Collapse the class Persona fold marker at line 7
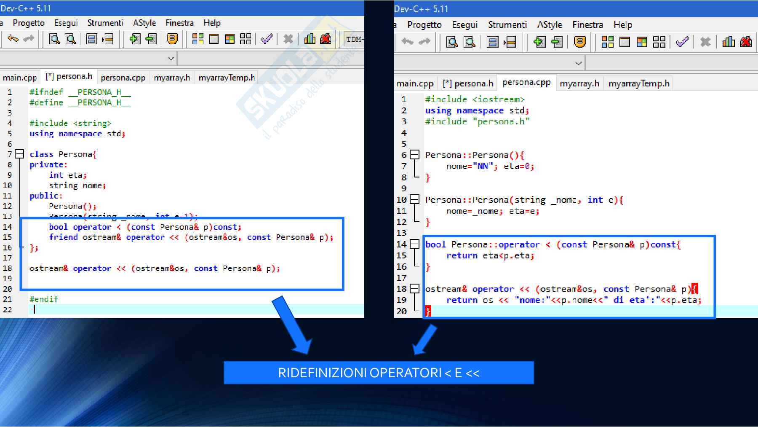Viewport: 758px width, 427px height. [x=20, y=154]
